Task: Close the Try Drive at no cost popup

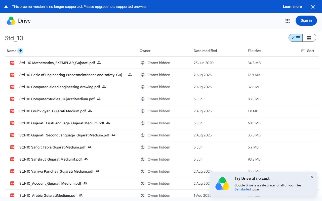Action: pos(312,177)
